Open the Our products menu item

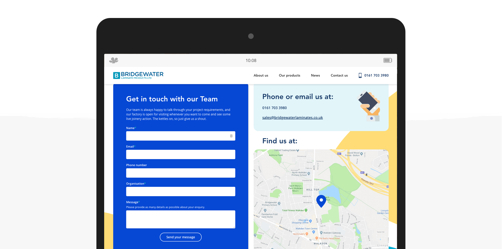pyautogui.click(x=290, y=75)
